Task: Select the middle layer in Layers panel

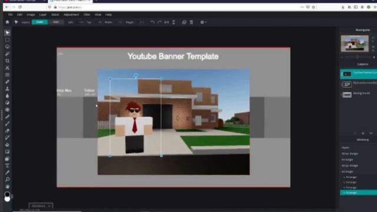Action: [x=359, y=84]
